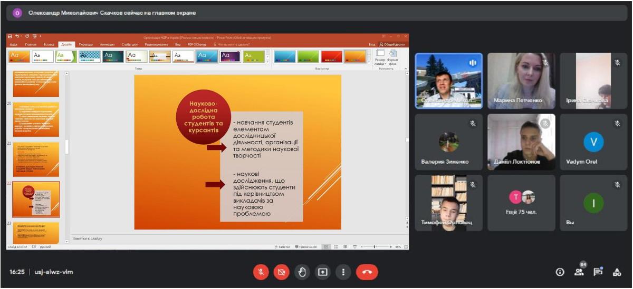Screen dimensions: 633x289
Task: Click the present screen button
Action: [322, 272]
